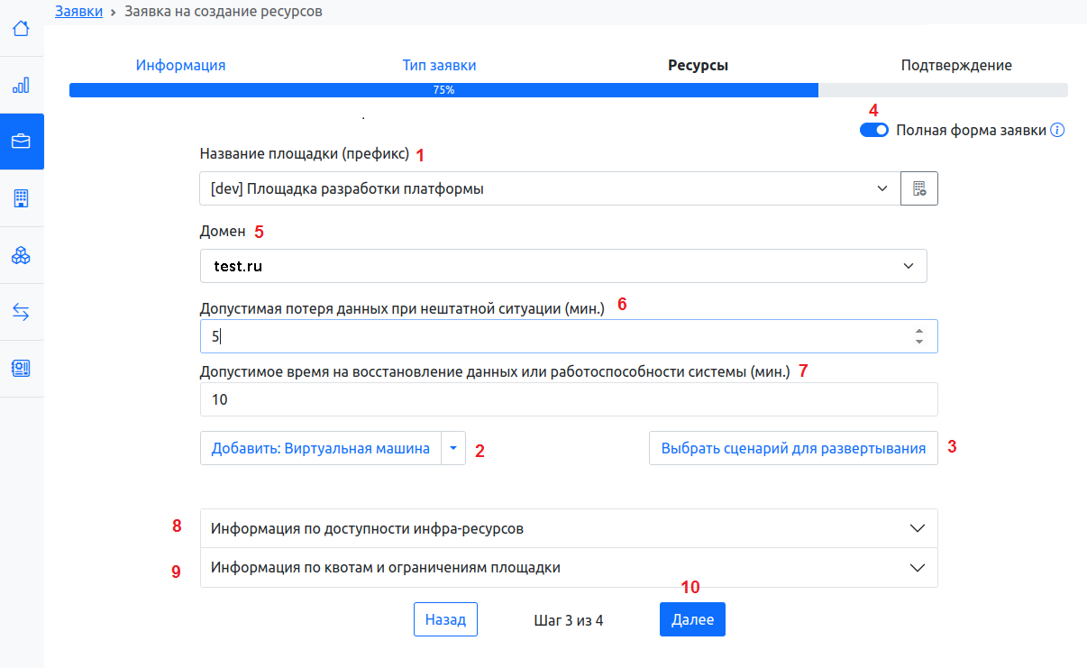
Task: Click the Далее button
Action: [692, 620]
